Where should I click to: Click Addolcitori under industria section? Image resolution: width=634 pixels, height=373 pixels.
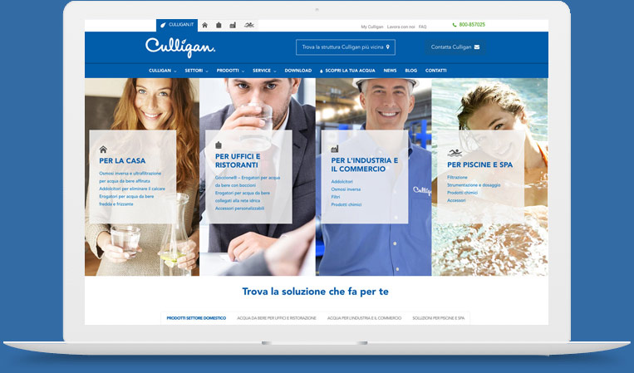pos(342,182)
